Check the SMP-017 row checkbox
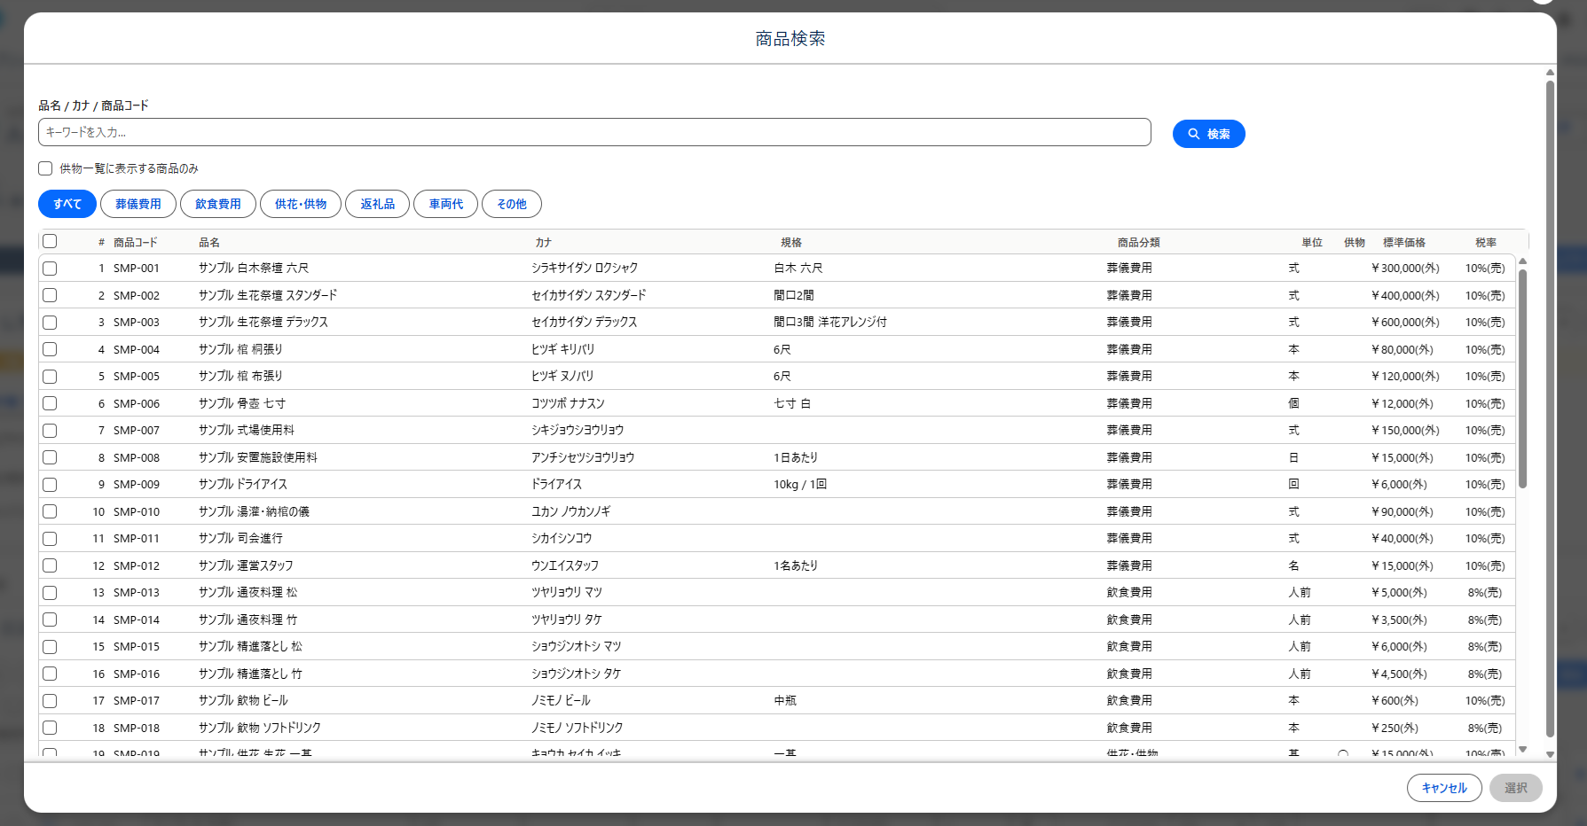Image resolution: width=1587 pixels, height=826 pixels. click(50, 701)
